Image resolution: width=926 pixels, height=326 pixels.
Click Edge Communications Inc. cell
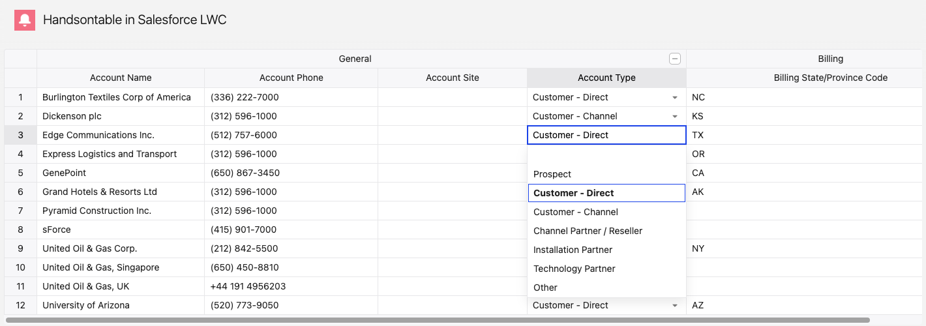pyautogui.click(x=121, y=135)
